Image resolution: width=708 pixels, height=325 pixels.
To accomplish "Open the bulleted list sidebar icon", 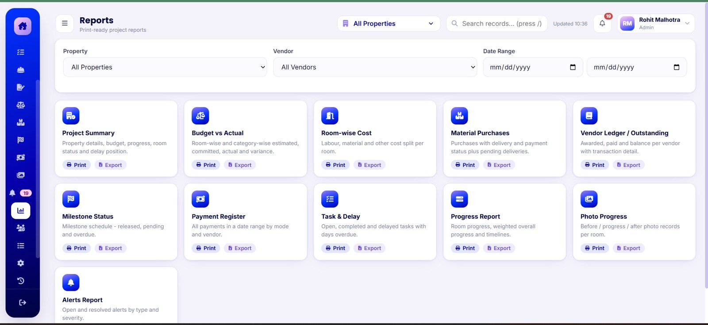I will tap(21, 246).
